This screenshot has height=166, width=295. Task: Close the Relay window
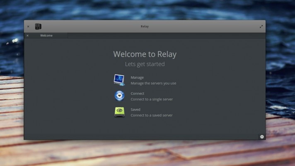coord(28,27)
